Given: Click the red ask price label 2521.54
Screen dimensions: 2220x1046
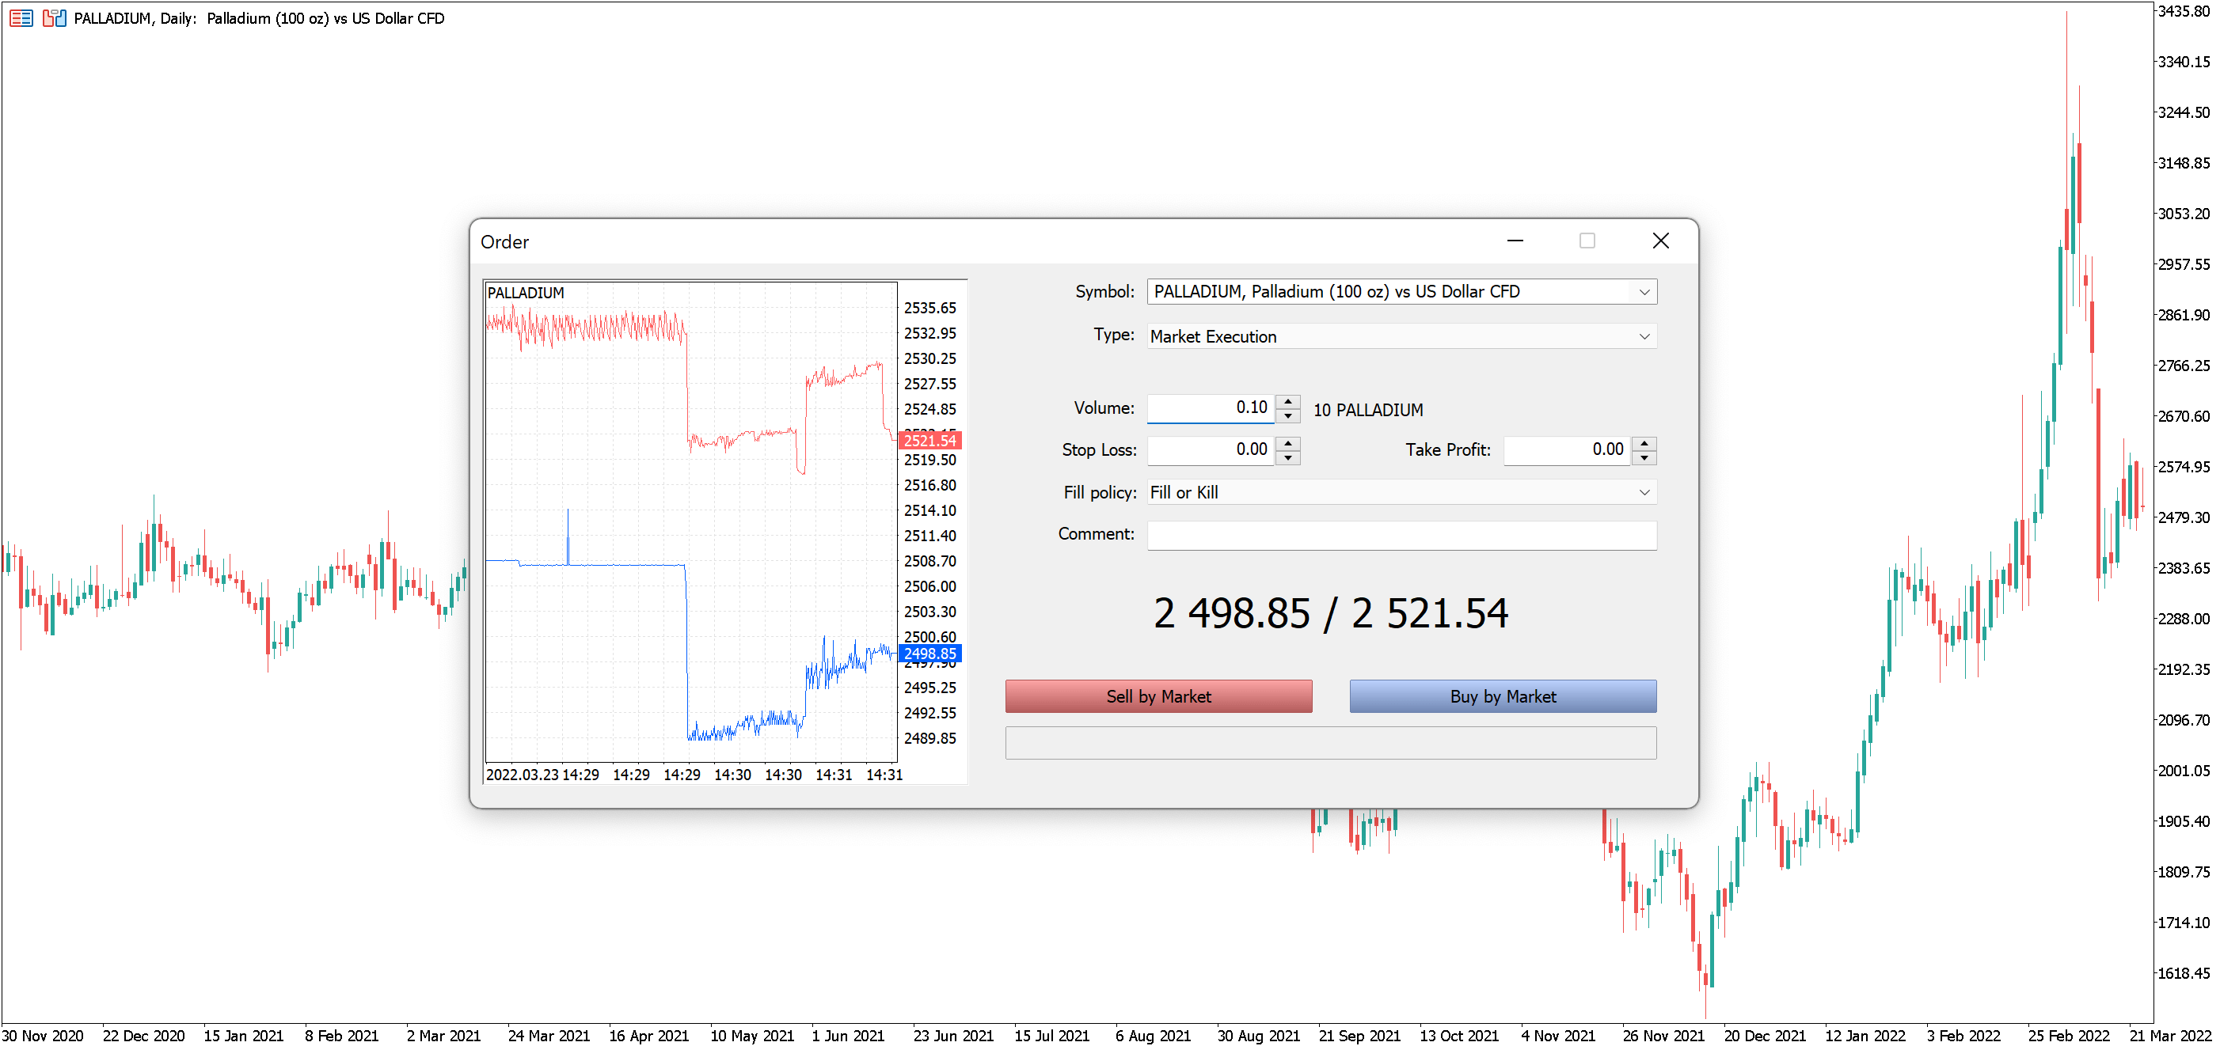Looking at the screenshot, I should tap(930, 441).
